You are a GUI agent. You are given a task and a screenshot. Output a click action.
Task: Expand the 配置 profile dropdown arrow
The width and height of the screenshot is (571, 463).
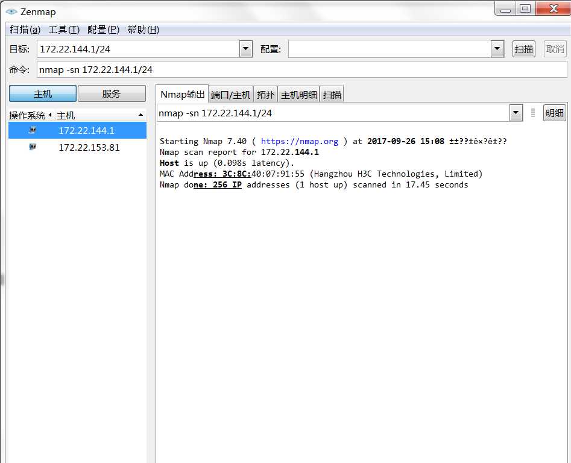(497, 49)
